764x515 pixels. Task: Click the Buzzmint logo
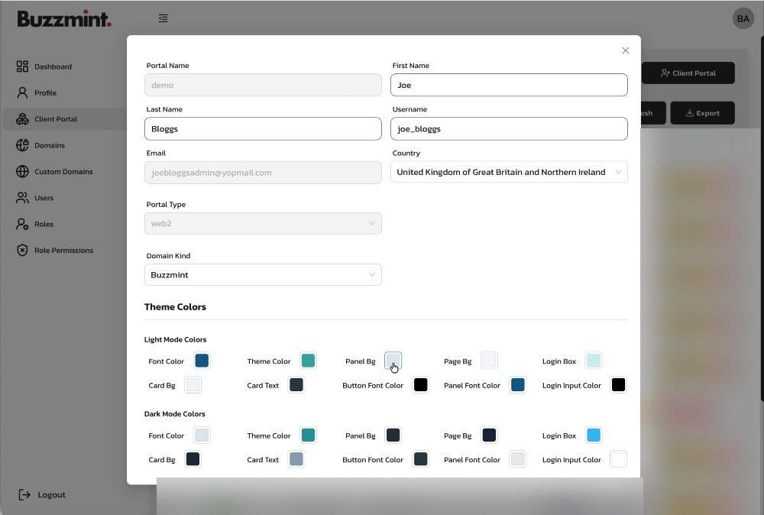pyautogui.click(x=64, y=18)
